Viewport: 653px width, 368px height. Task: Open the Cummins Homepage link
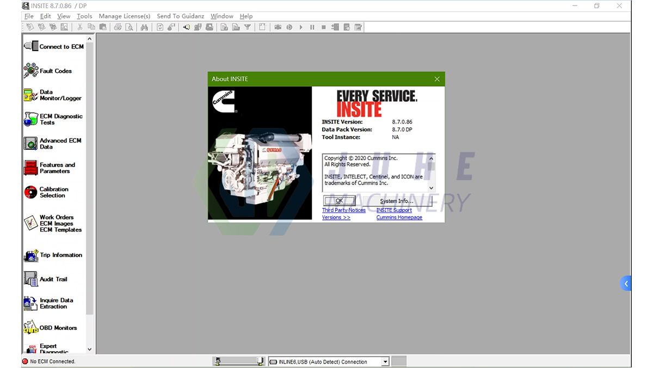point(399,218)
